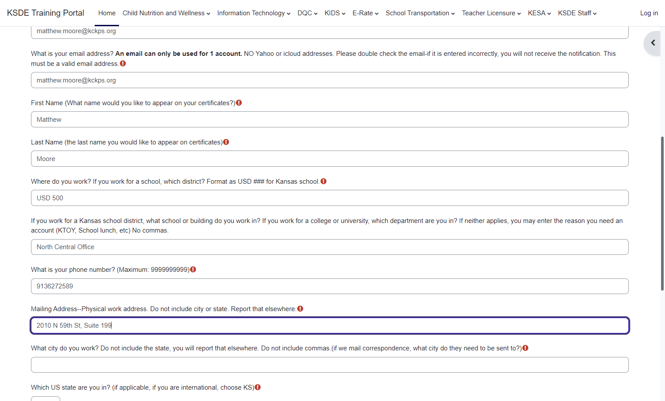Click required icon beside Mailing Address label
The height and width of the screenshot is (401, 665).
point(300,309)
